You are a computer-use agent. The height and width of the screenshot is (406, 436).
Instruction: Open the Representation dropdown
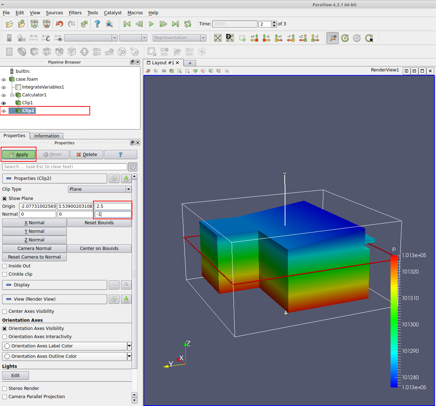click(180, 38)
